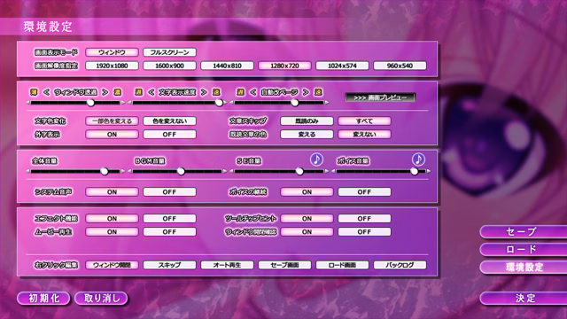Set 文章スキップ to 既読のみ

(x=307, y=121)
